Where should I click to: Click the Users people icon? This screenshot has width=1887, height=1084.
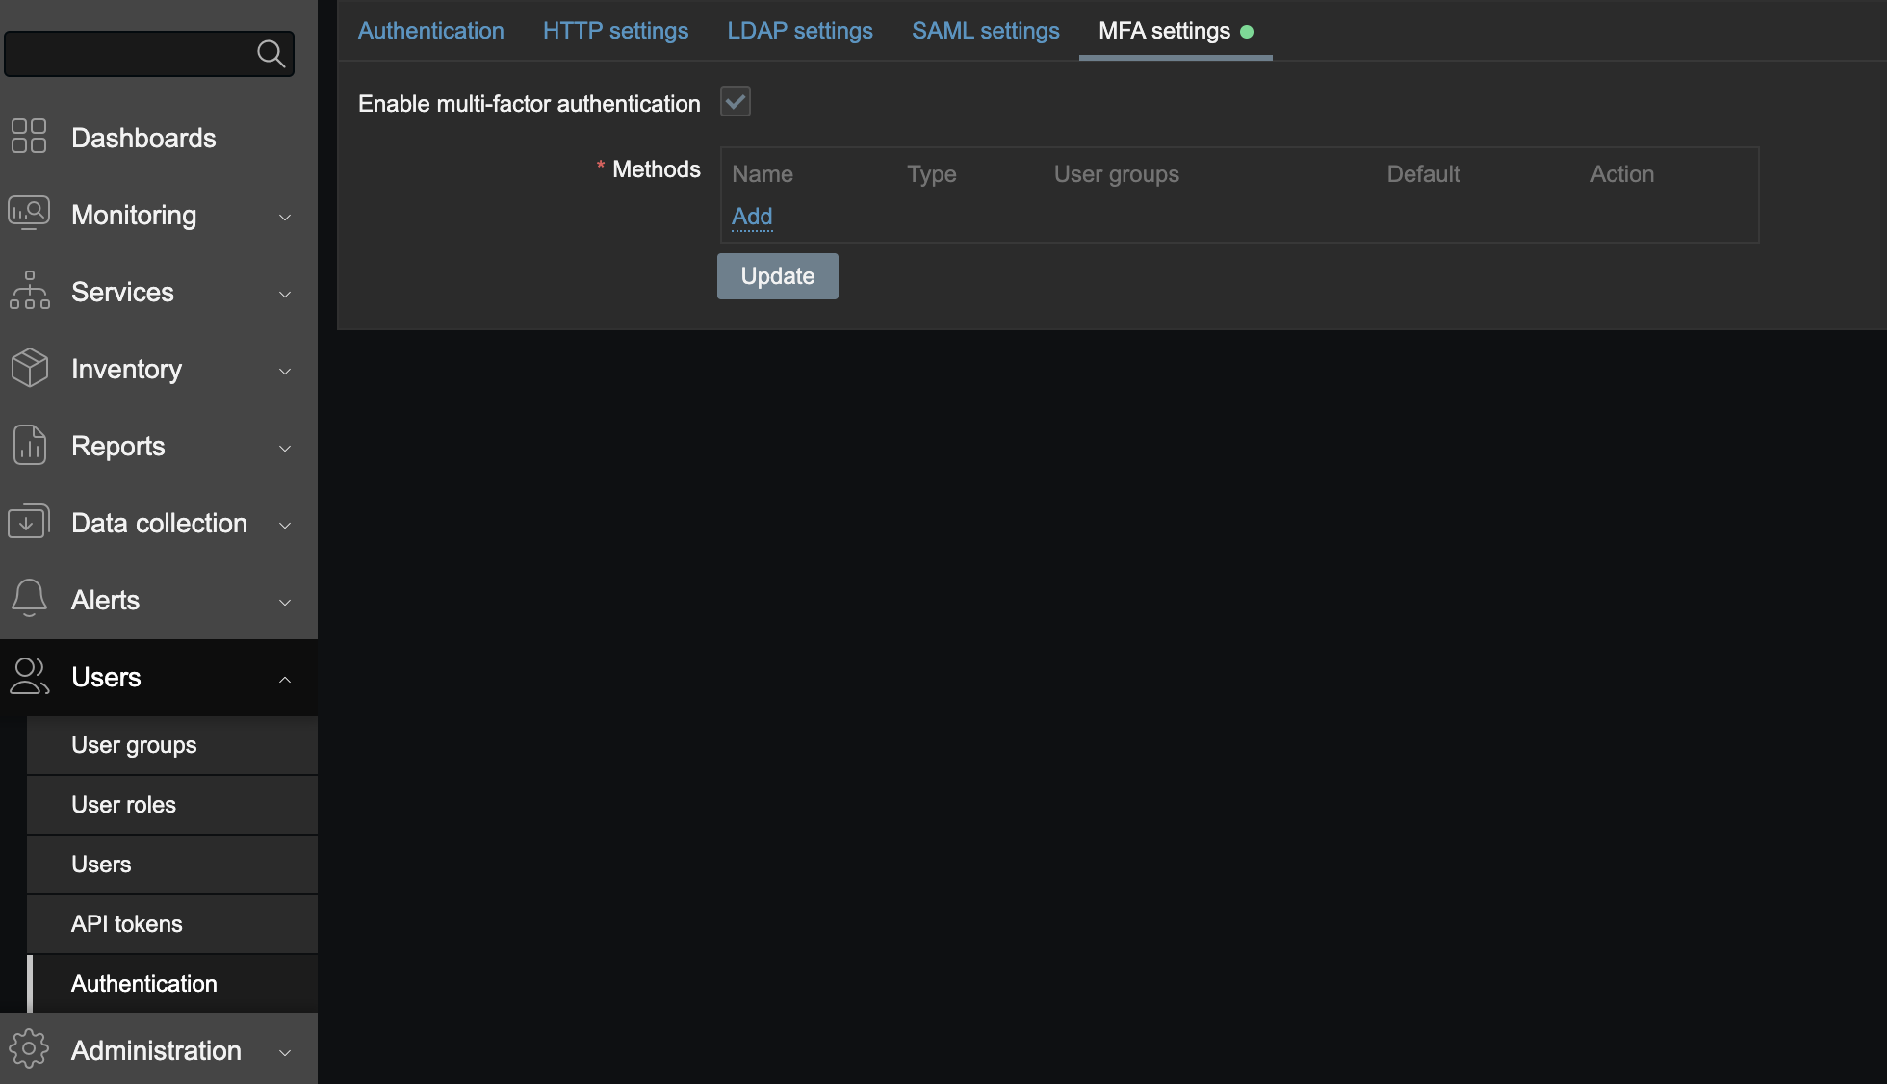(x=29, y=676)
